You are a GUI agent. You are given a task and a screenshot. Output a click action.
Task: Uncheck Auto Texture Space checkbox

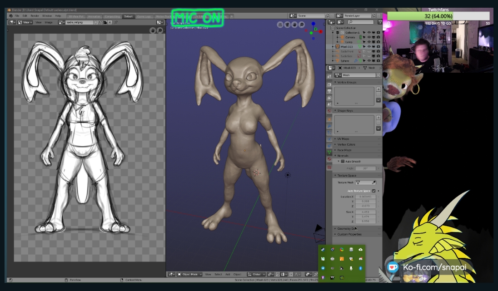pyautogui.click(x=373, y=191)
